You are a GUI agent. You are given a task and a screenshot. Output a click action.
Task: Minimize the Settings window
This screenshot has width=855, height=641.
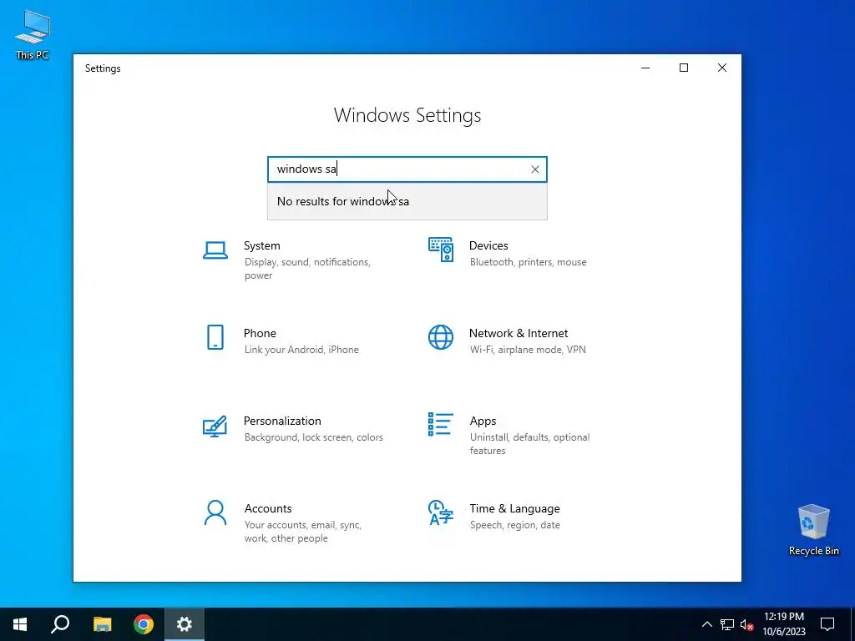tap(645, 68)
